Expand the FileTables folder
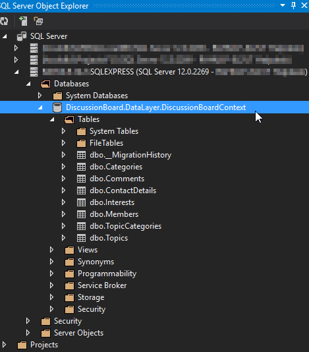309x352 pixels. pyautogui.click(x=63, y=143)
